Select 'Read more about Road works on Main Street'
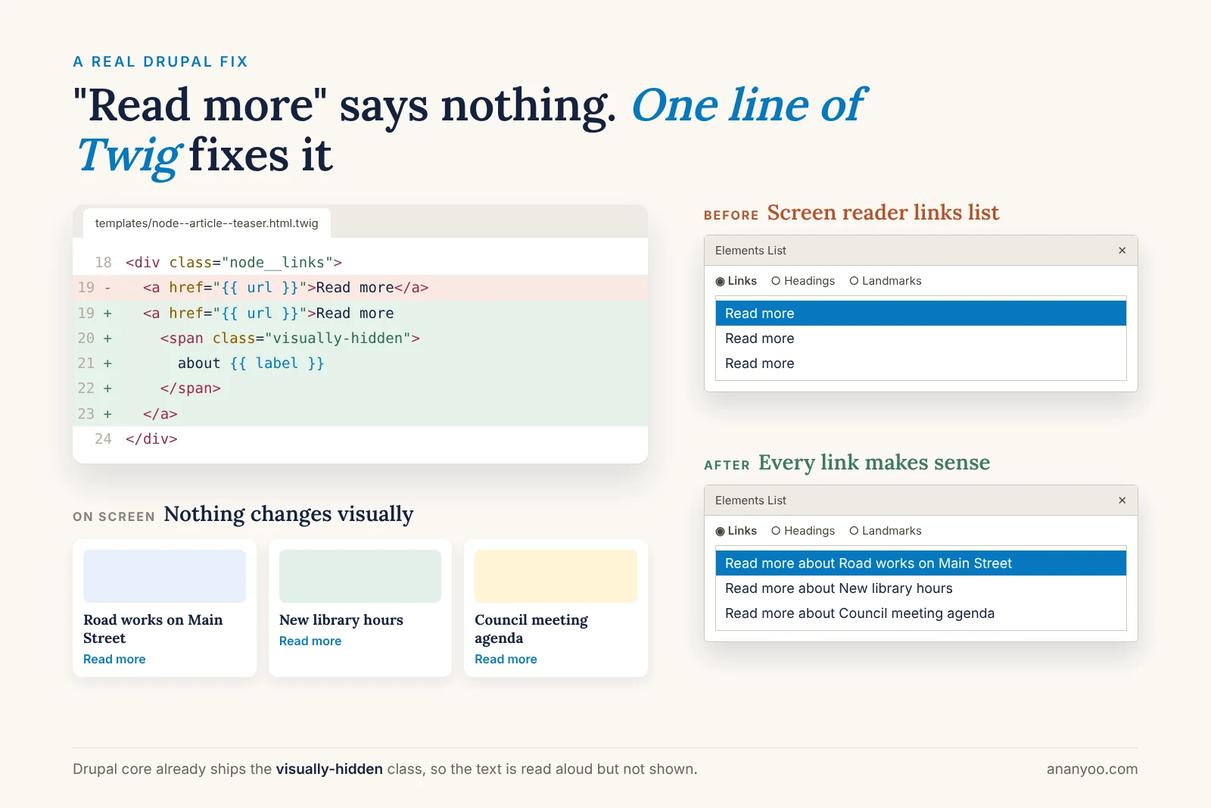 coord(921,563)
